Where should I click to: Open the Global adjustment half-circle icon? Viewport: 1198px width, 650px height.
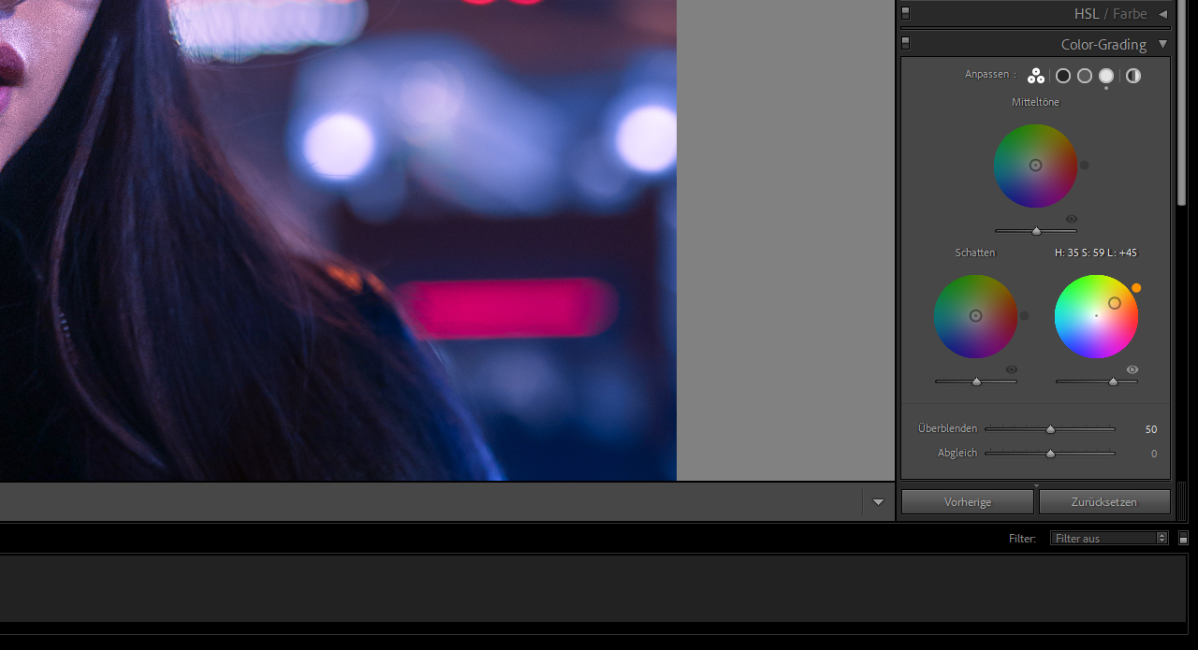point(1133,76)
